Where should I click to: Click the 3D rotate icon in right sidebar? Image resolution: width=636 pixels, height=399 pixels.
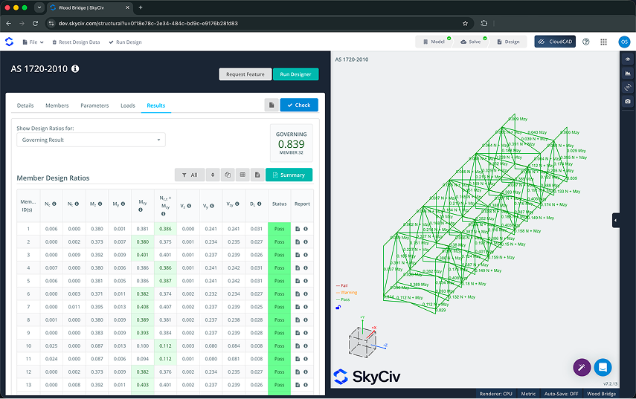(x=628, y=87)
